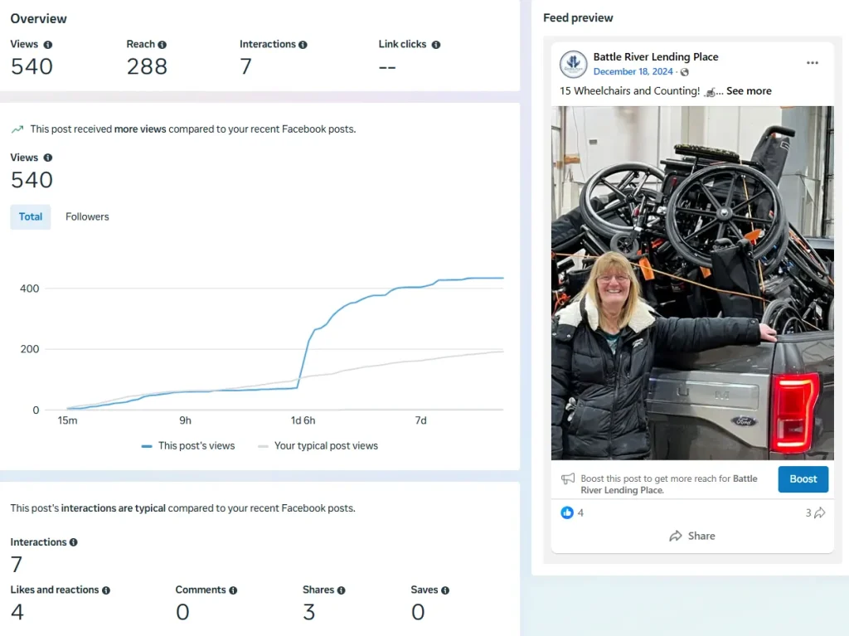Viewport: 849px width, 636px height.
Task: Open the three-dot post options menu
Action: pos(813,63)
